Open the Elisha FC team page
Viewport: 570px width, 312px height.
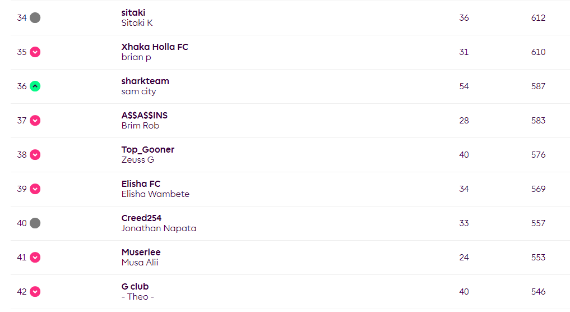click(141, 183)
